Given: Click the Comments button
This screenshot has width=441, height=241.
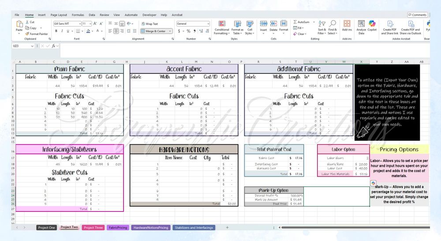Looking at the screenshot, I should click(418, 15).
